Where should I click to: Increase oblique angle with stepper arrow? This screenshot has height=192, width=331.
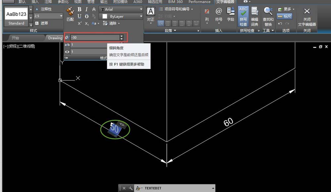[122, 36]
